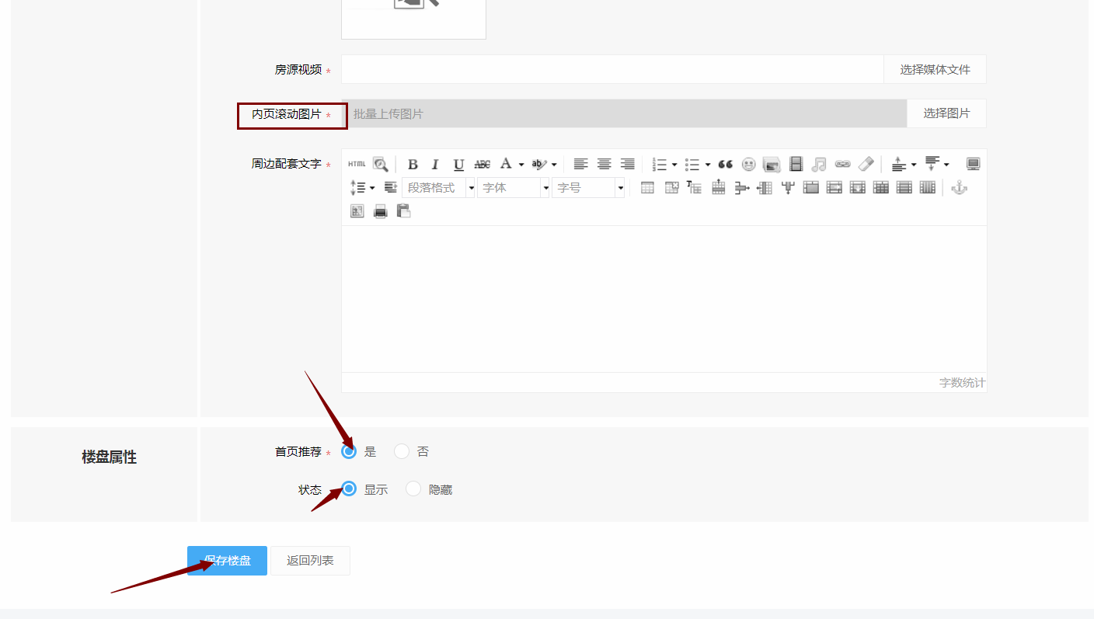This screenshot has height=619, width=1094.
Task: Apply font color with A icon
Action: pos(506,164)
